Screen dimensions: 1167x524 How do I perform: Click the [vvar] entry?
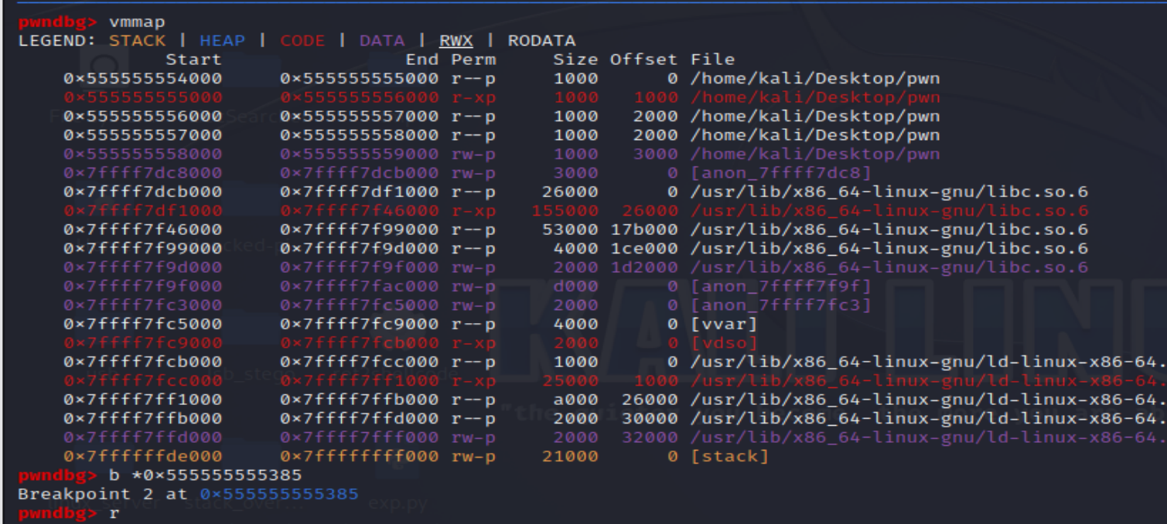pos(723,325)
